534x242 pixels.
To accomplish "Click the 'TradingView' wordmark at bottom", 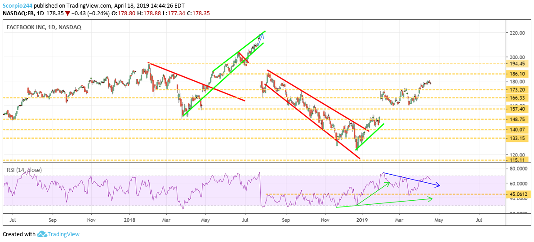I will click(64, 234).
